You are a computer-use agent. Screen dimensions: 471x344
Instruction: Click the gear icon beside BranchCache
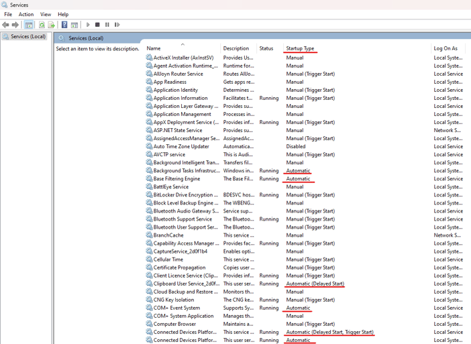(x=149, y=235)
